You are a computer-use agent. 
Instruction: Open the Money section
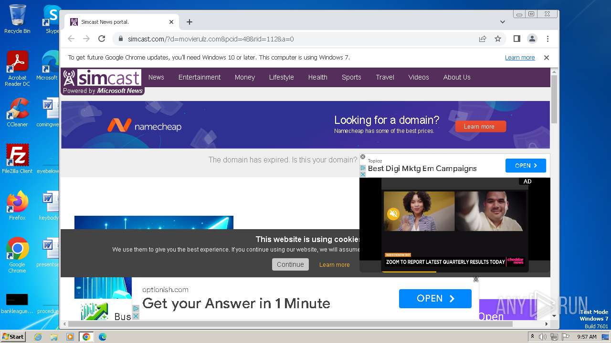(245, 77)
